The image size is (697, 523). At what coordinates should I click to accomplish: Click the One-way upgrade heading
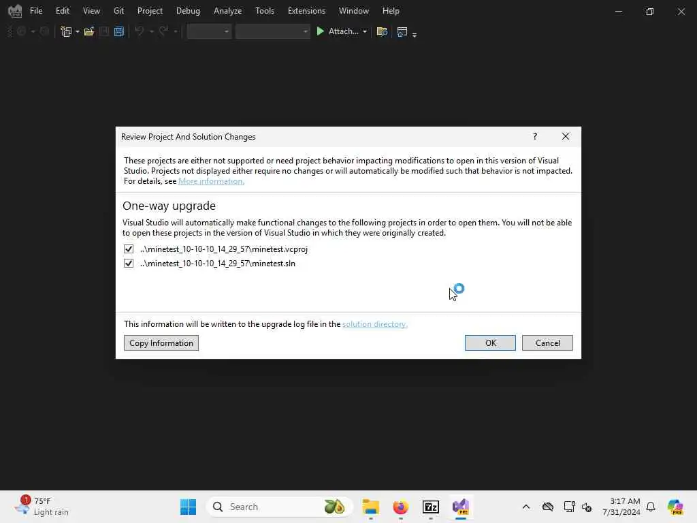pyautogui.click(x=169, y=206)
